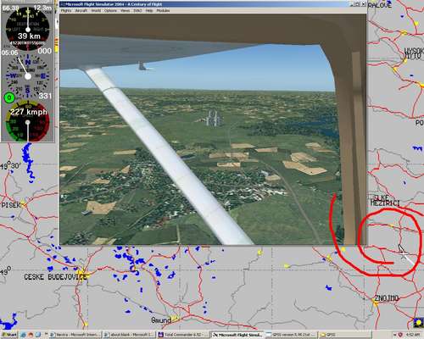
Task: Open the Aircraft menu
Action: (81, 10)
